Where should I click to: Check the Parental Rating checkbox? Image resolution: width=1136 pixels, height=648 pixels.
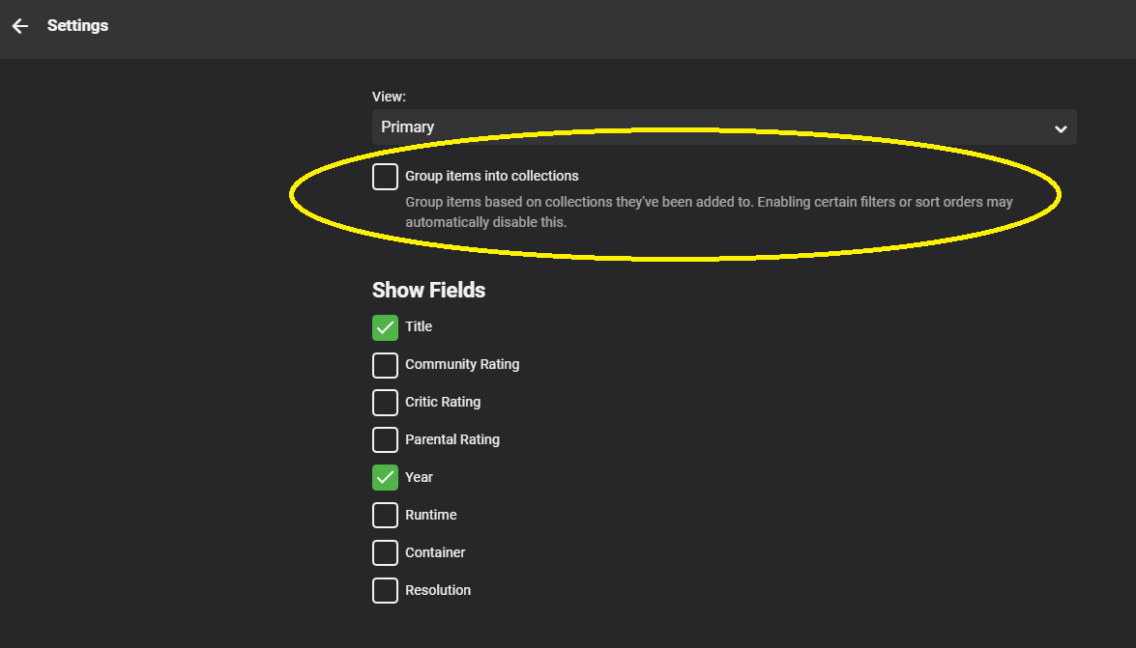(x=385, y=440)
